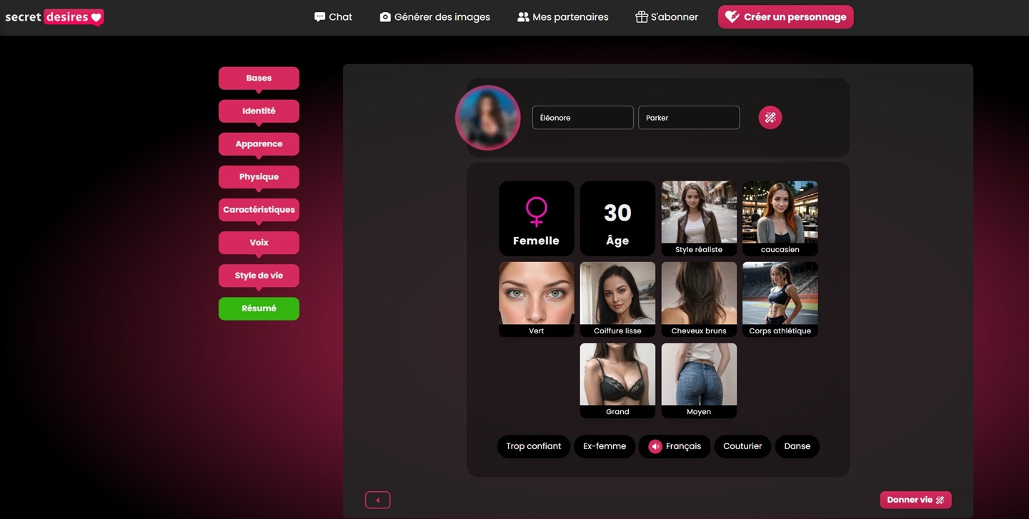This screenshot has width=1029, height=519.
Task: Select the Vert eye color tile
Action: coord(536,299)
